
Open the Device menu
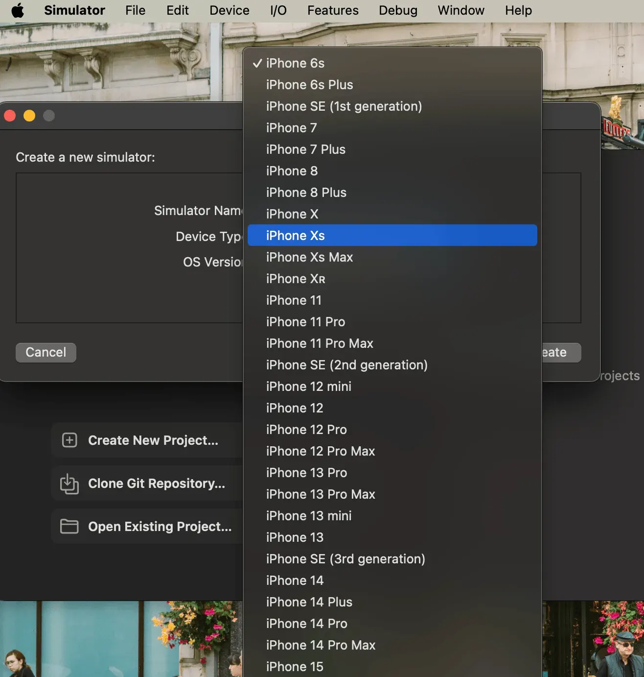tap(229, 10)
